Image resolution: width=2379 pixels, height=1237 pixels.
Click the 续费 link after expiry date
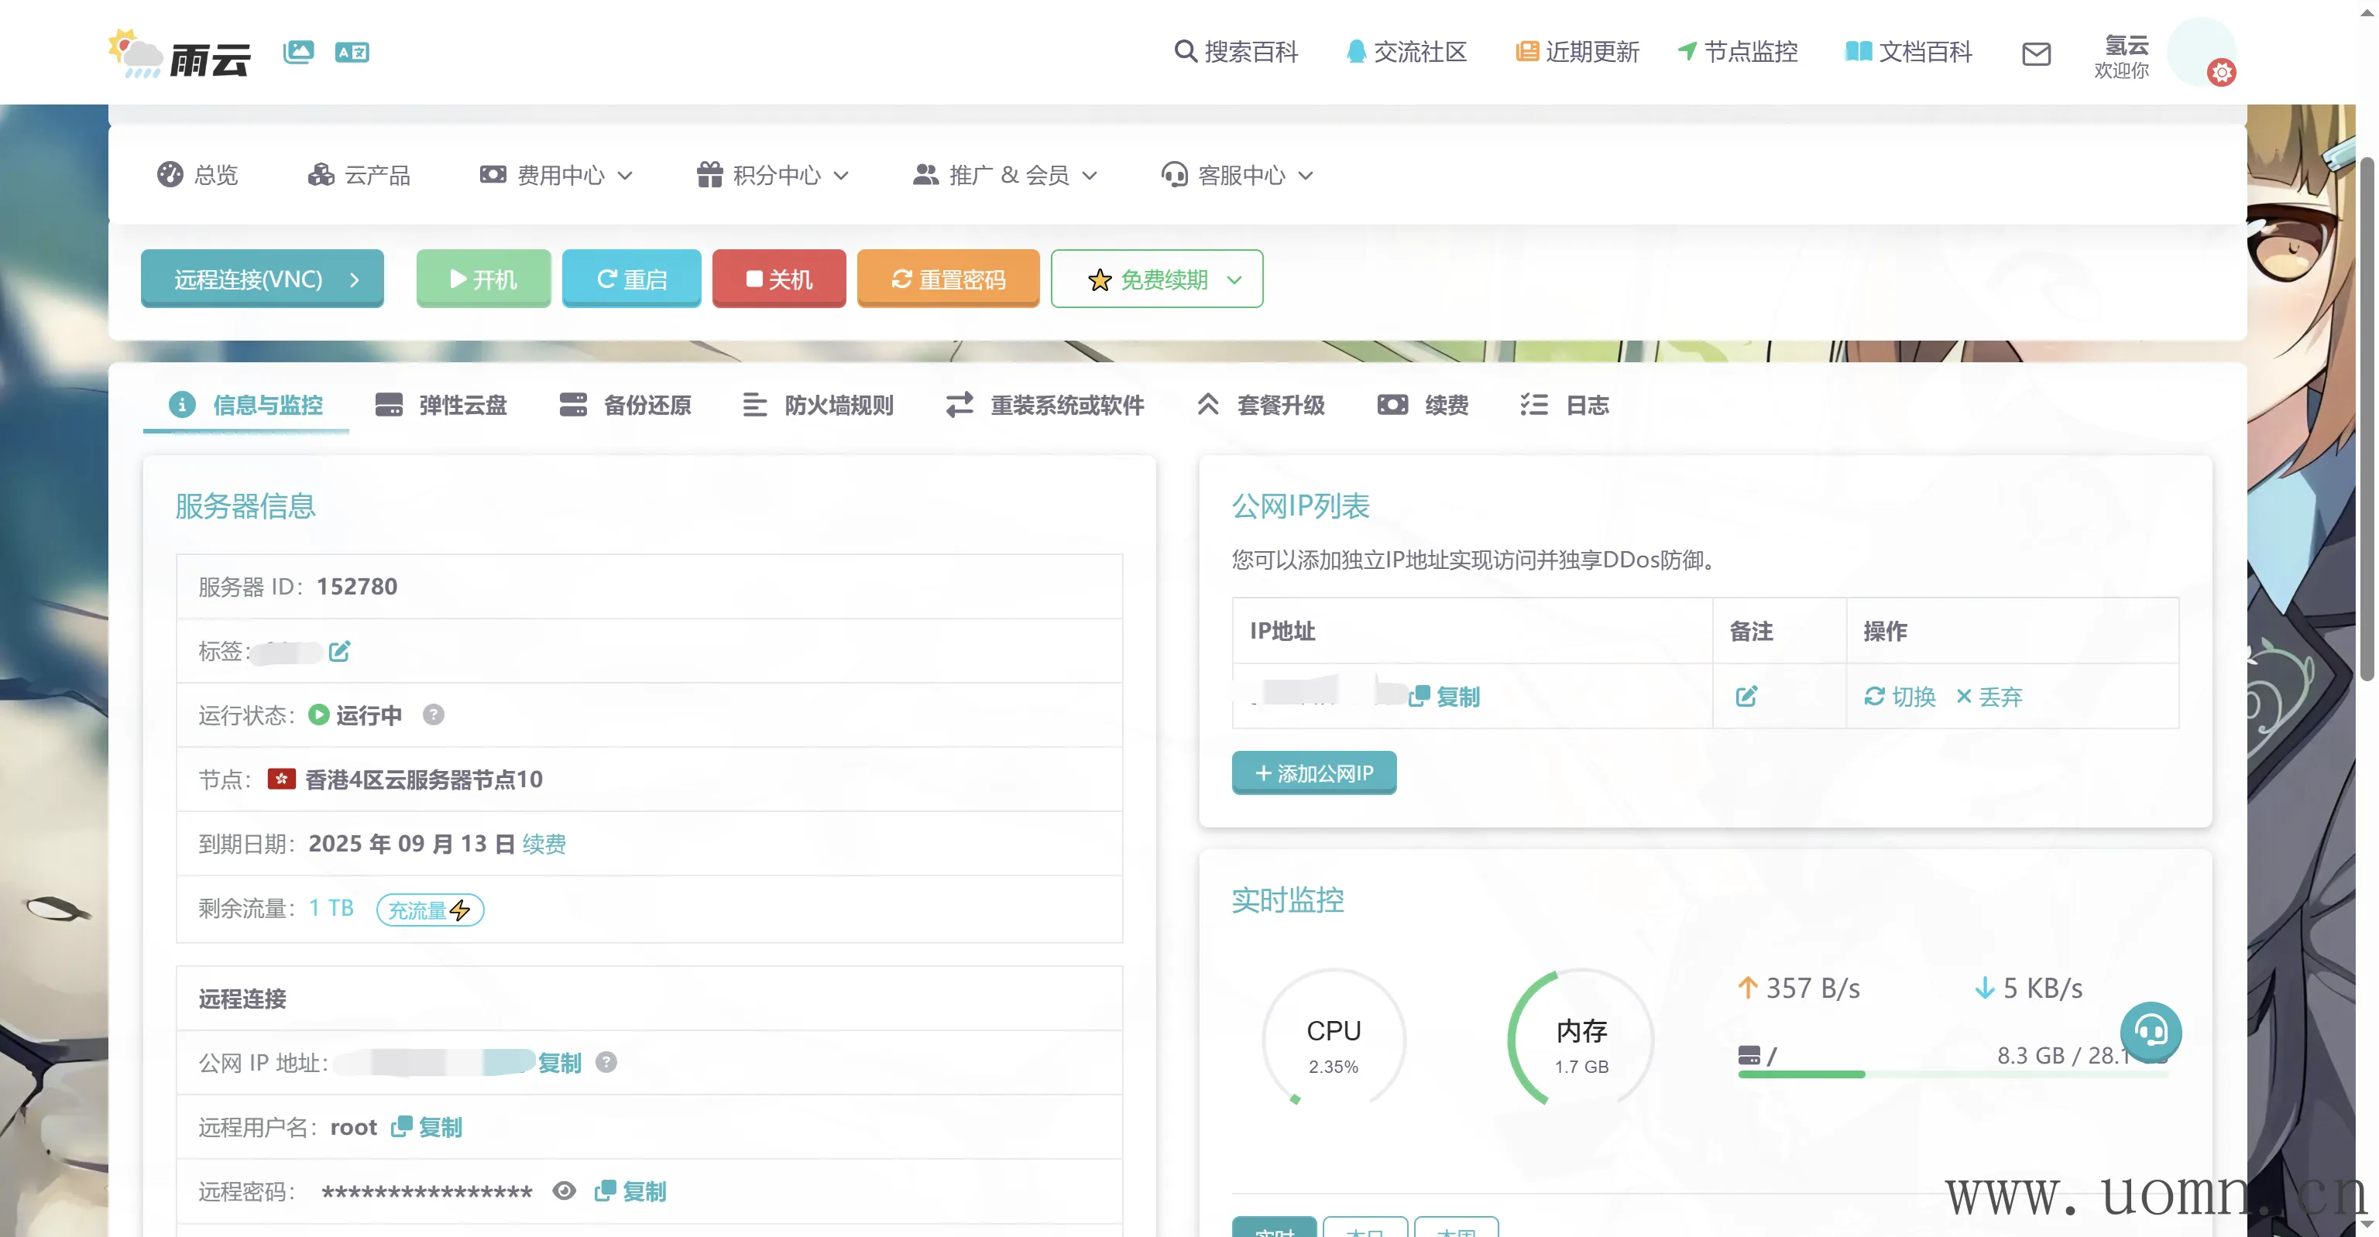pos(544,844)
